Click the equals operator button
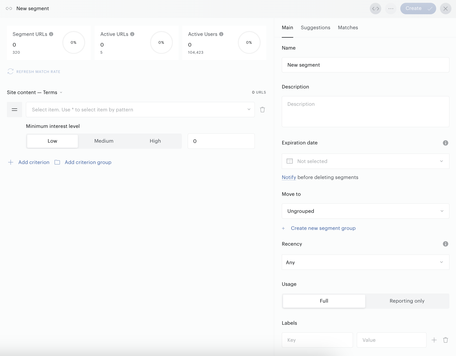The width and height of the screenshot is (456, 356). point(14,110)
